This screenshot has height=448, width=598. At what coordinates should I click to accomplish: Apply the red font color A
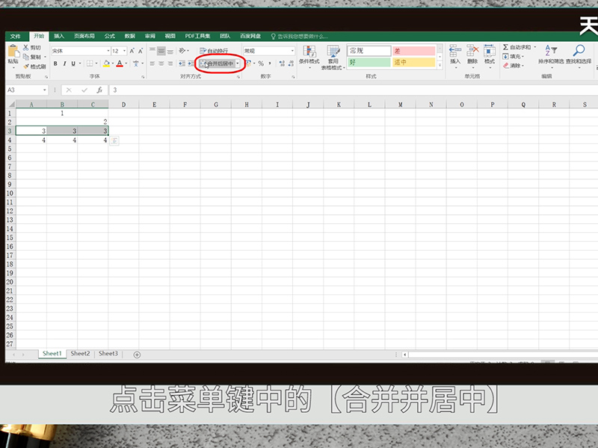pyautogui.click(x=120, y=63)
